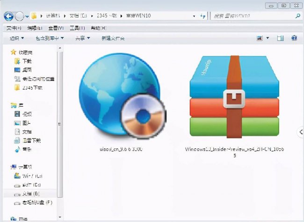Screen dimensions: 304x222
Task: Open the 编辑(E) menu
Action: pos(35,28)
